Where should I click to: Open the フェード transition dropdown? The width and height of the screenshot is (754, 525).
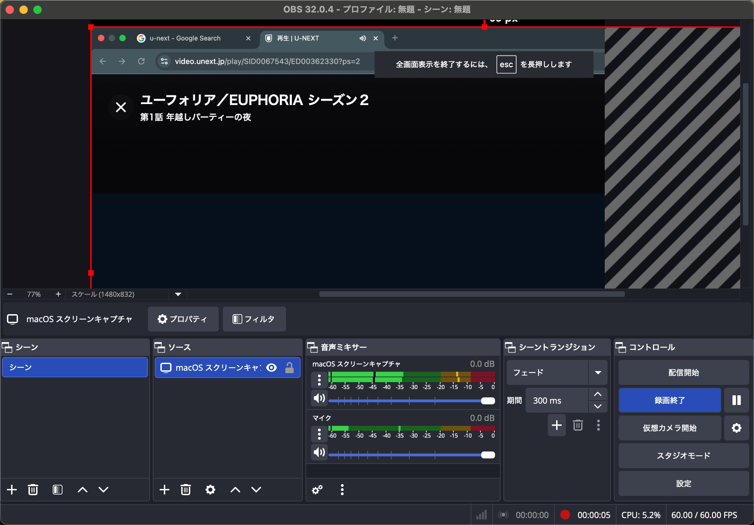click(x=557, y=372)
